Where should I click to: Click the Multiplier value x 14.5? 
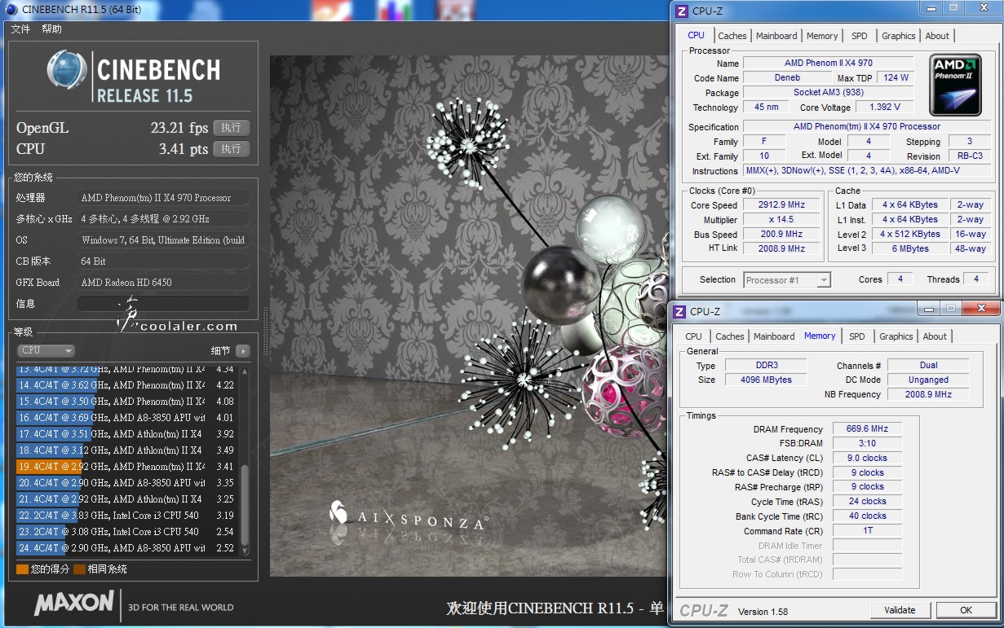pyautogui.click(x=781, y=220)
